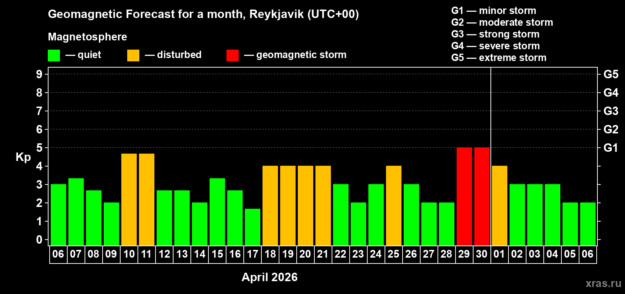This screenshot has width=625, height=294.
Task: Click the 'G2 — moderate storm' legend line
Action: (502, 22)
